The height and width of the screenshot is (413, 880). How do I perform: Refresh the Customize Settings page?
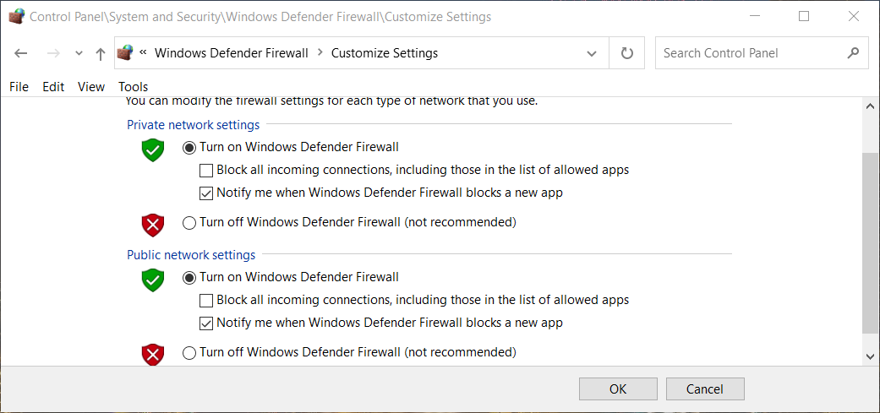pos(627,53)
